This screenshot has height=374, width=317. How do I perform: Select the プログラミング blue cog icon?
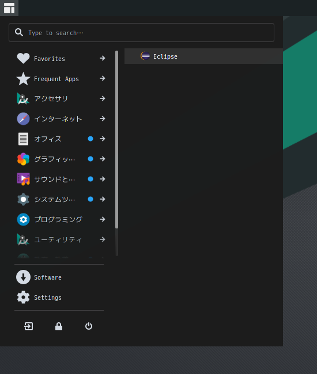point(23,219)
